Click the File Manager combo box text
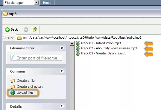The width and height of the screenshot is (161, 110). (14, 3)
